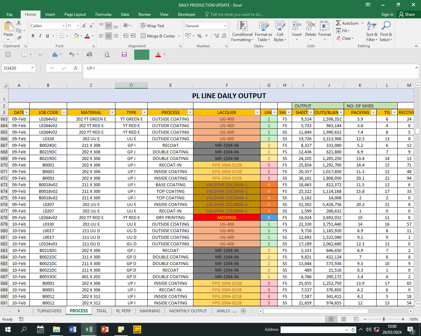
Task: Open the Formulas ribbon tab
Action: (103, 14)
